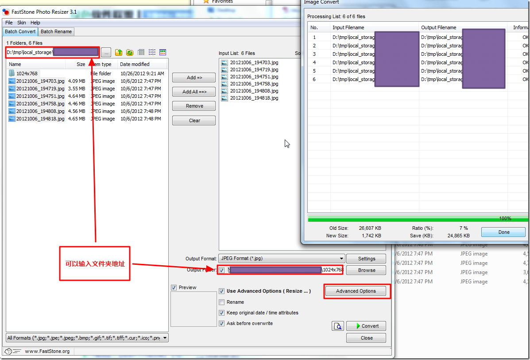Switch to the Batch Rename tab

pyautogui.click(x=56, y=31)
